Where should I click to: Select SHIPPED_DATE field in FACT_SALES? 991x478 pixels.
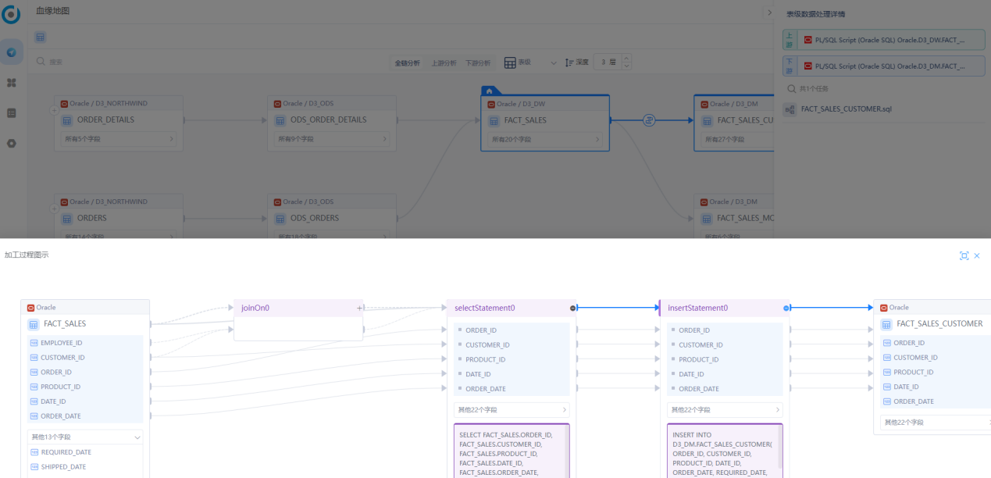pyautogui.click(x=85, y=467)
